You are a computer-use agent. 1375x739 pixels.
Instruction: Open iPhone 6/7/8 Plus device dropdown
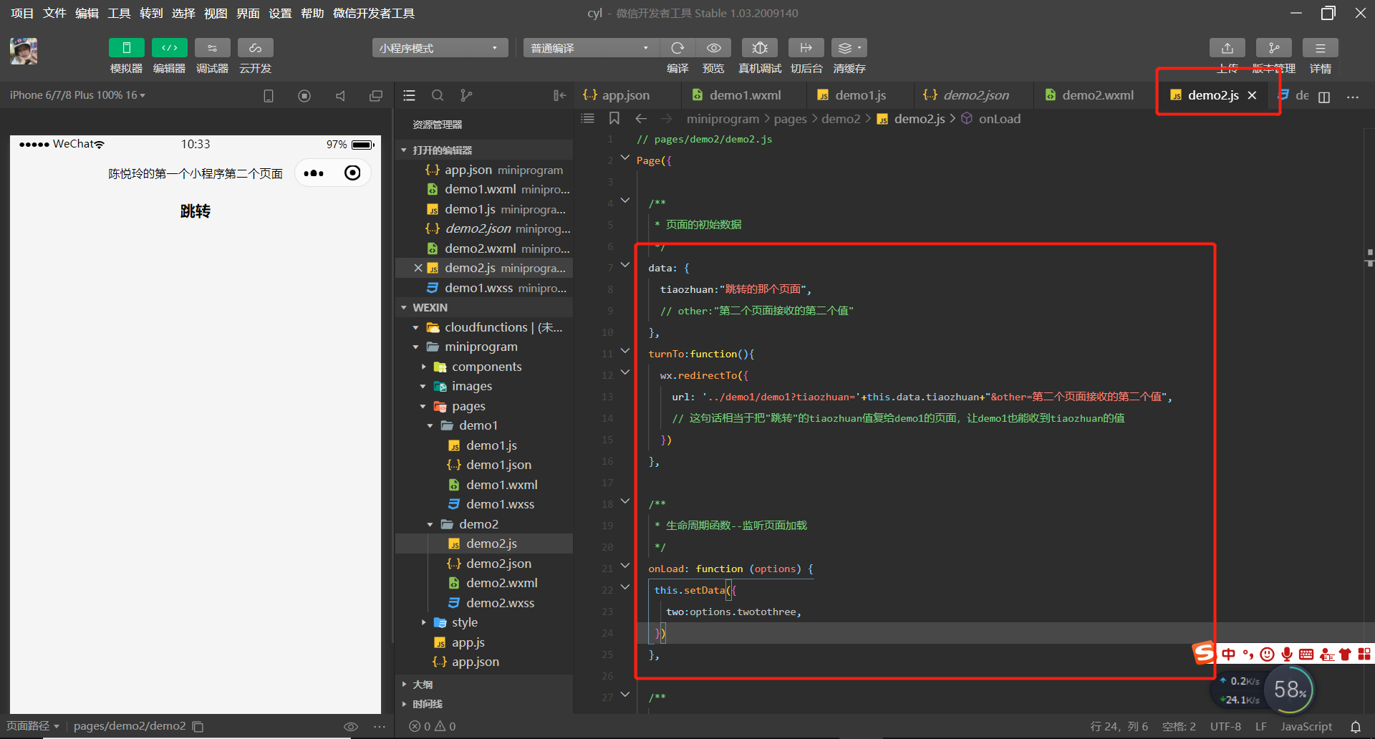point(77,95)
